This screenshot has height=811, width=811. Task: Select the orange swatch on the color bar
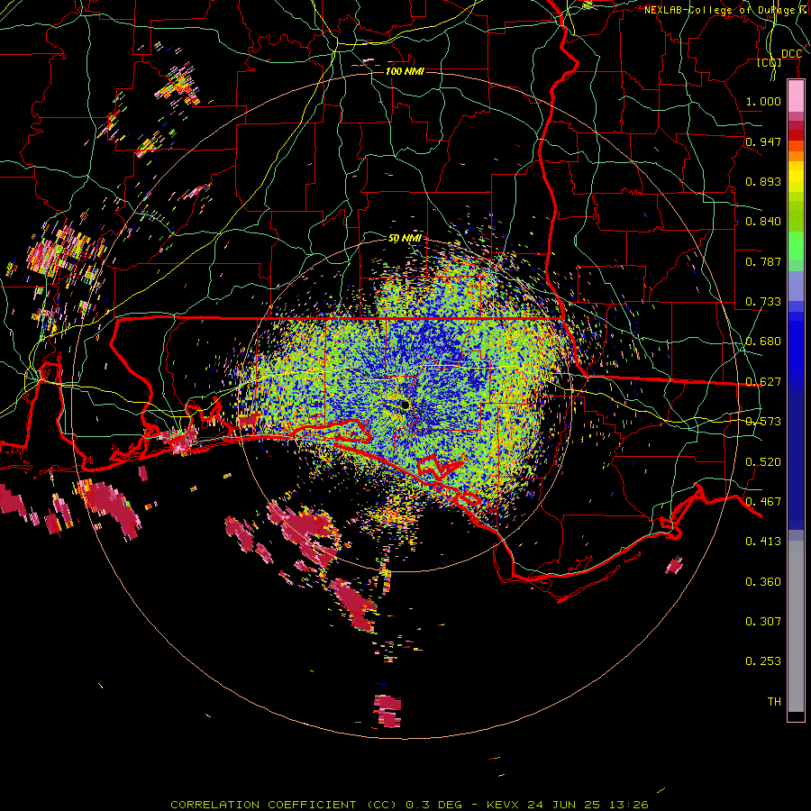tap(796, 156)
